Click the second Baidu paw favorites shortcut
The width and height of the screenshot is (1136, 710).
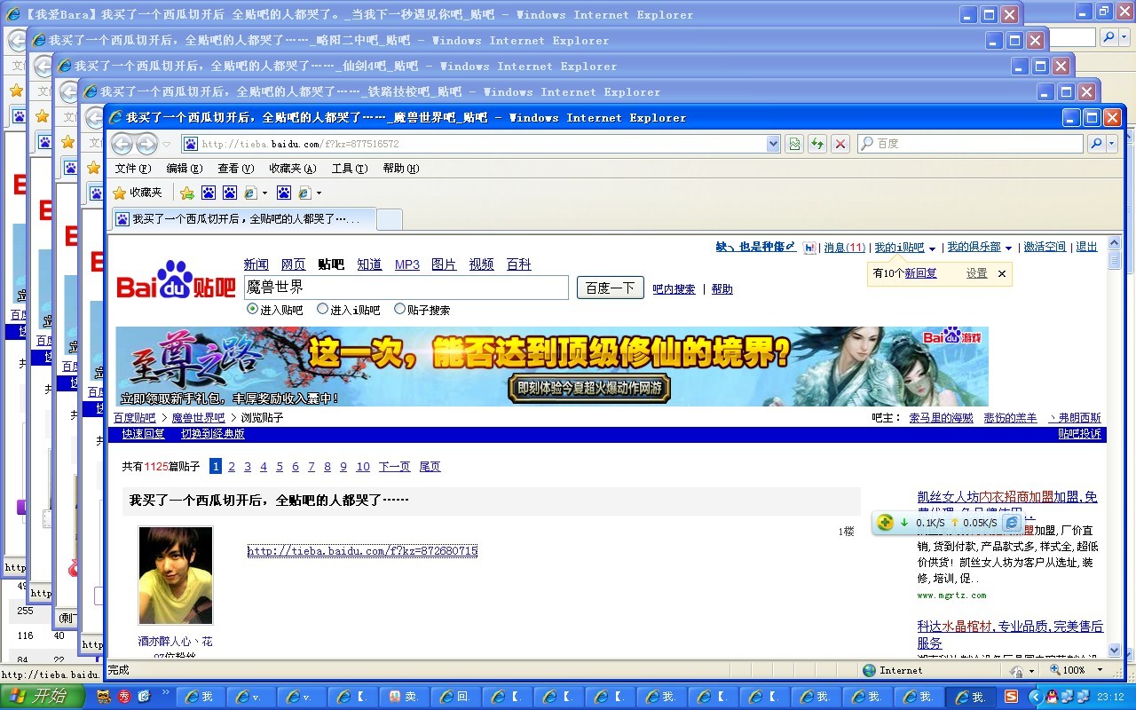click(x=230, y=193)
